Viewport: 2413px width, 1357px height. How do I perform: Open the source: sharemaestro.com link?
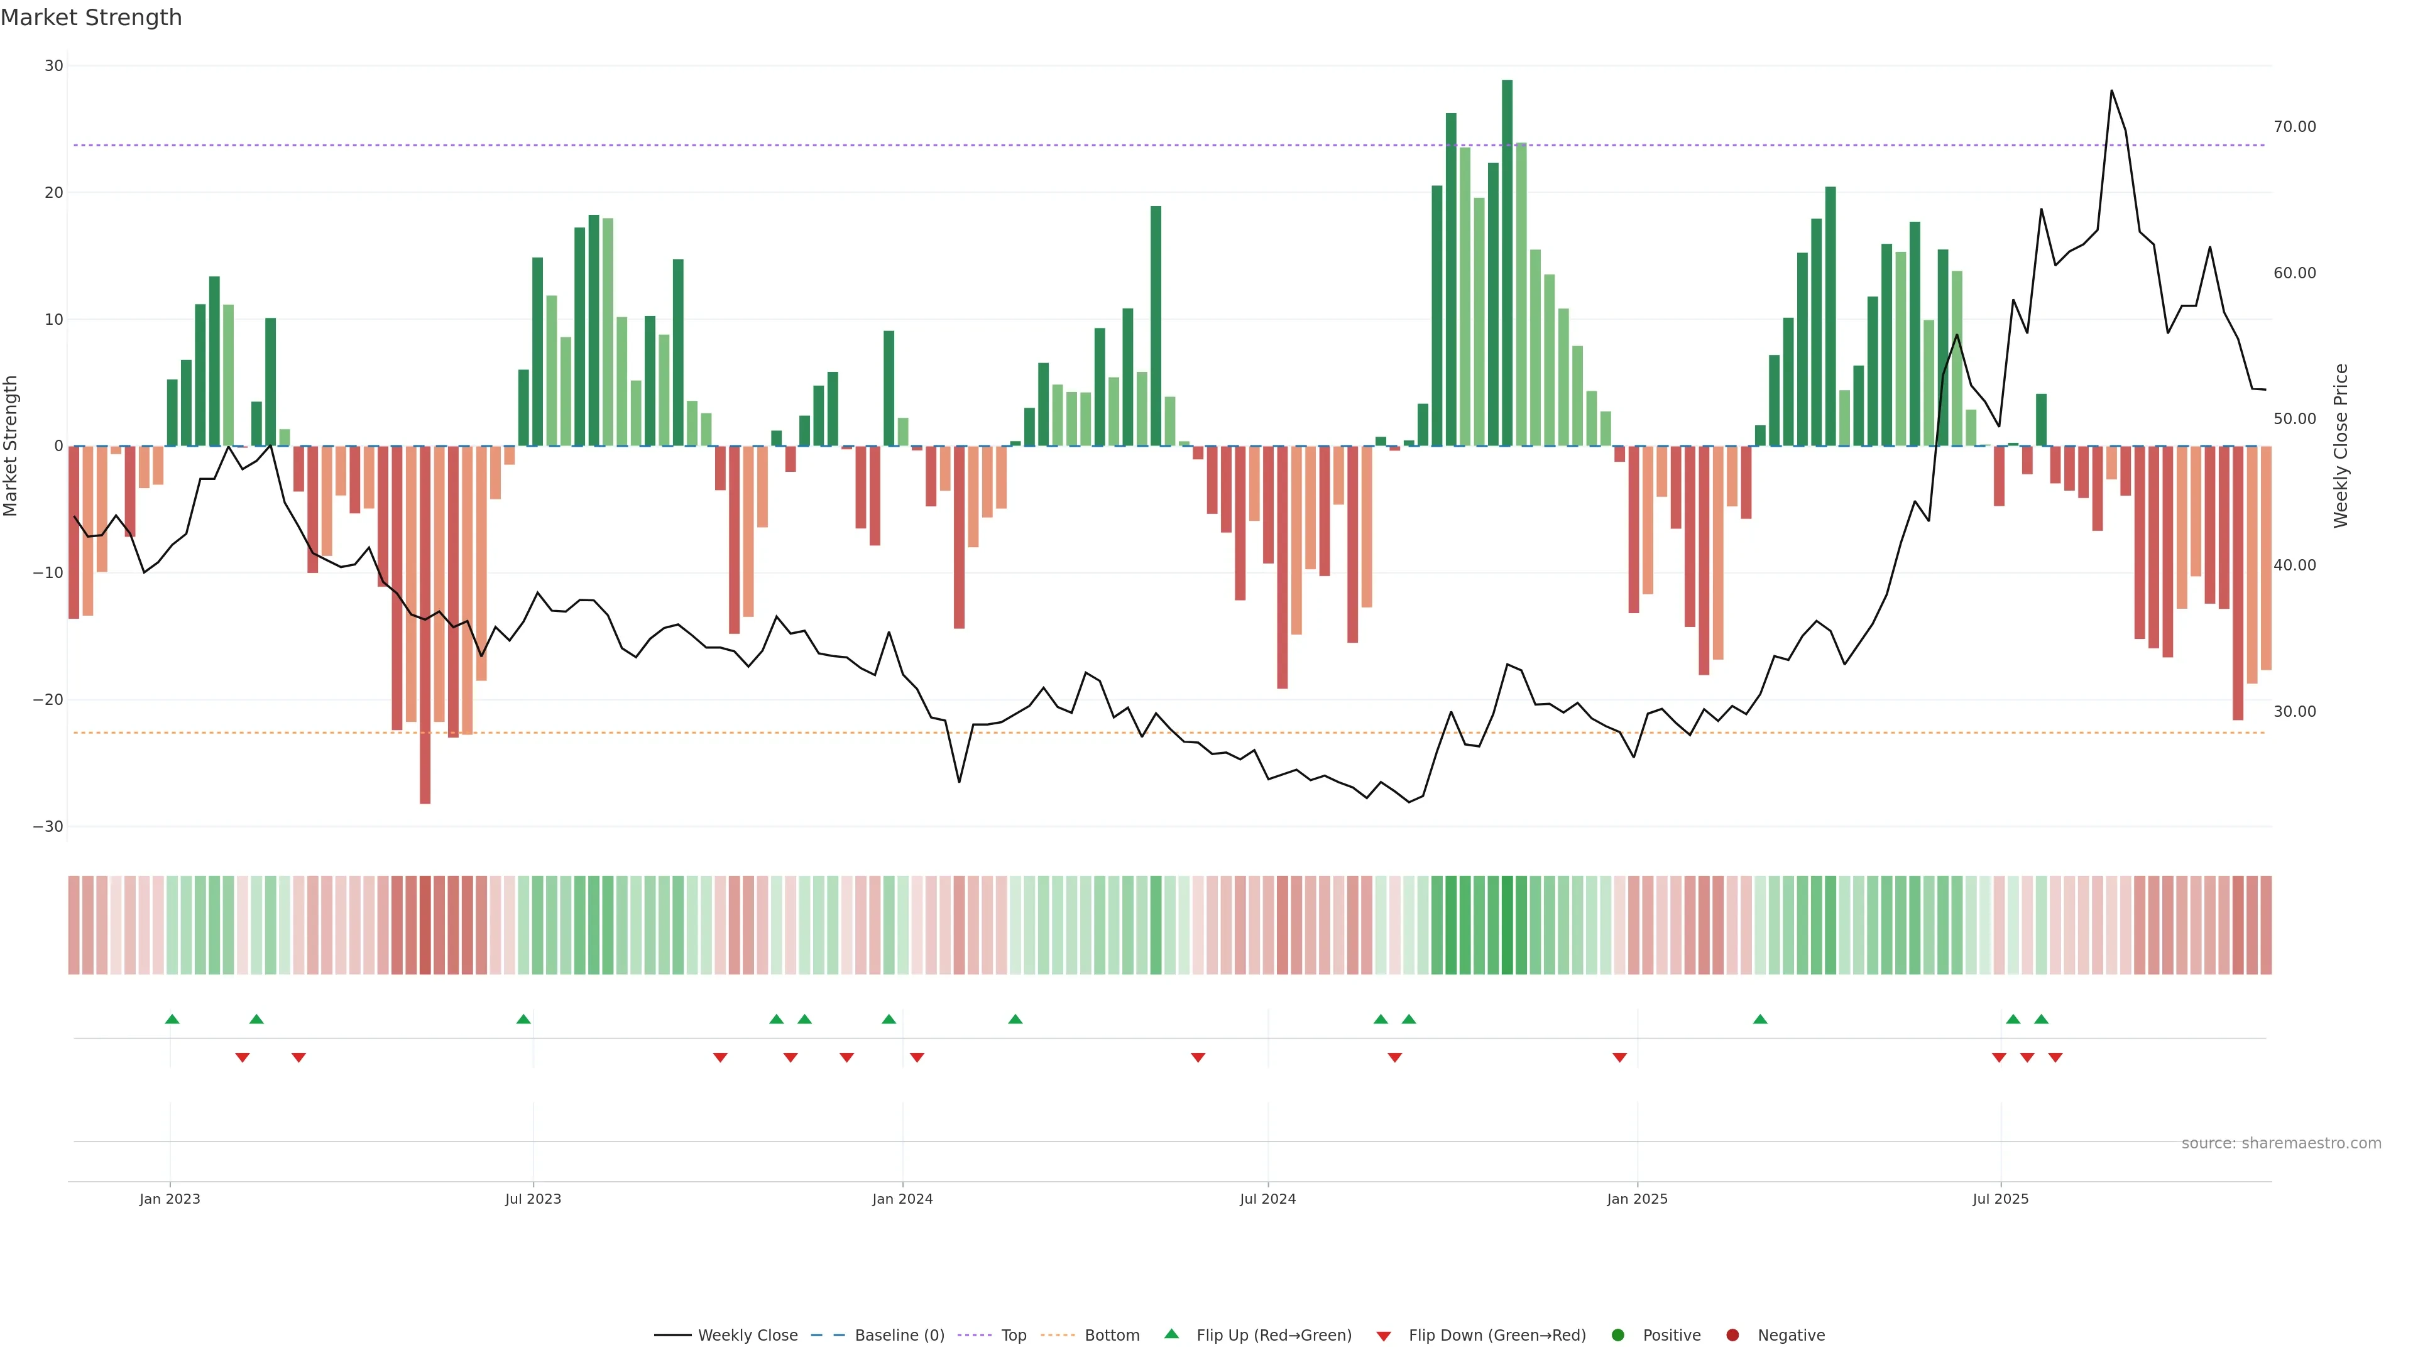[2281, 1143]
